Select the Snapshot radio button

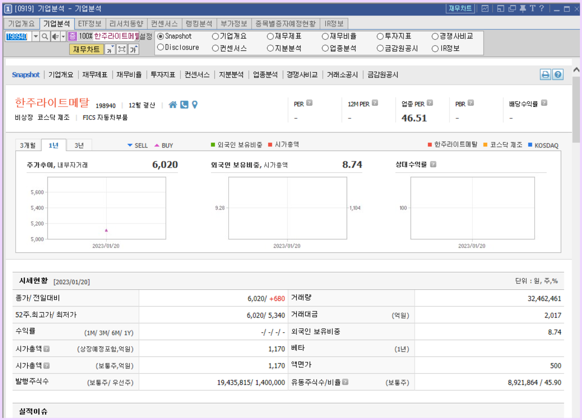point(161,36)
